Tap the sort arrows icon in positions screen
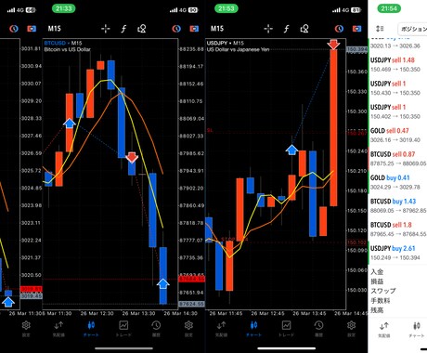Viewport: 427px width, 353px height. coord(380,29)
